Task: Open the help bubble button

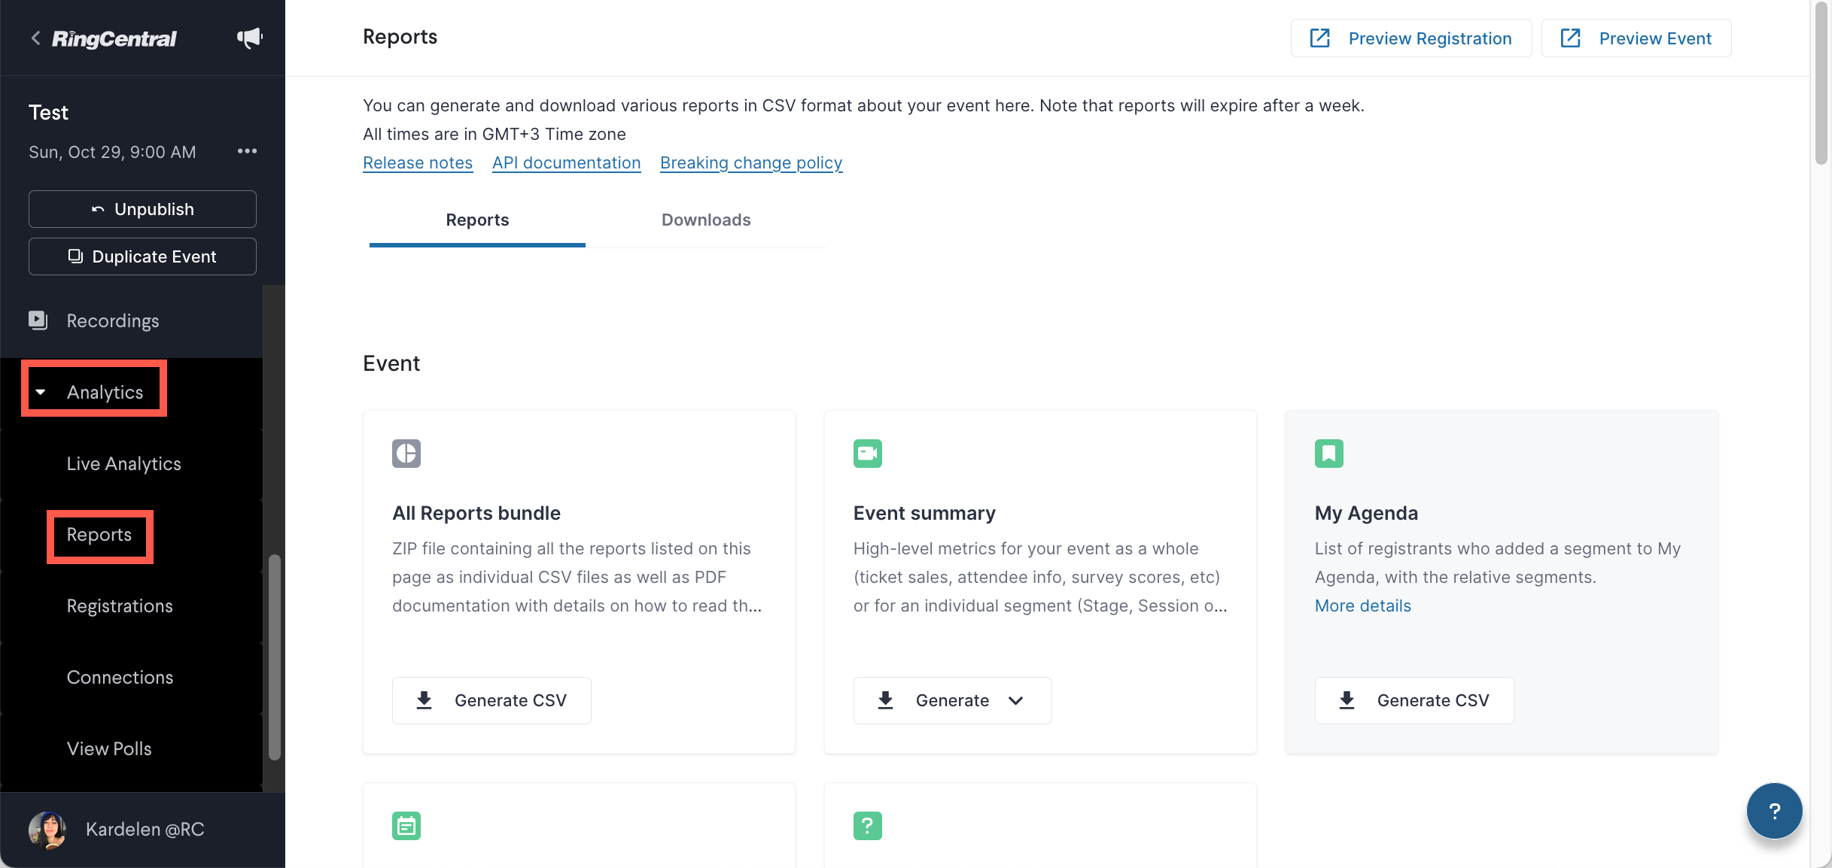Action: [1774, 811]
